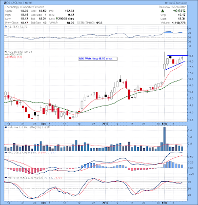Click the green up-triangle price change icon
The width and height of the screenshot is (198, 205).
click(163, 11)
